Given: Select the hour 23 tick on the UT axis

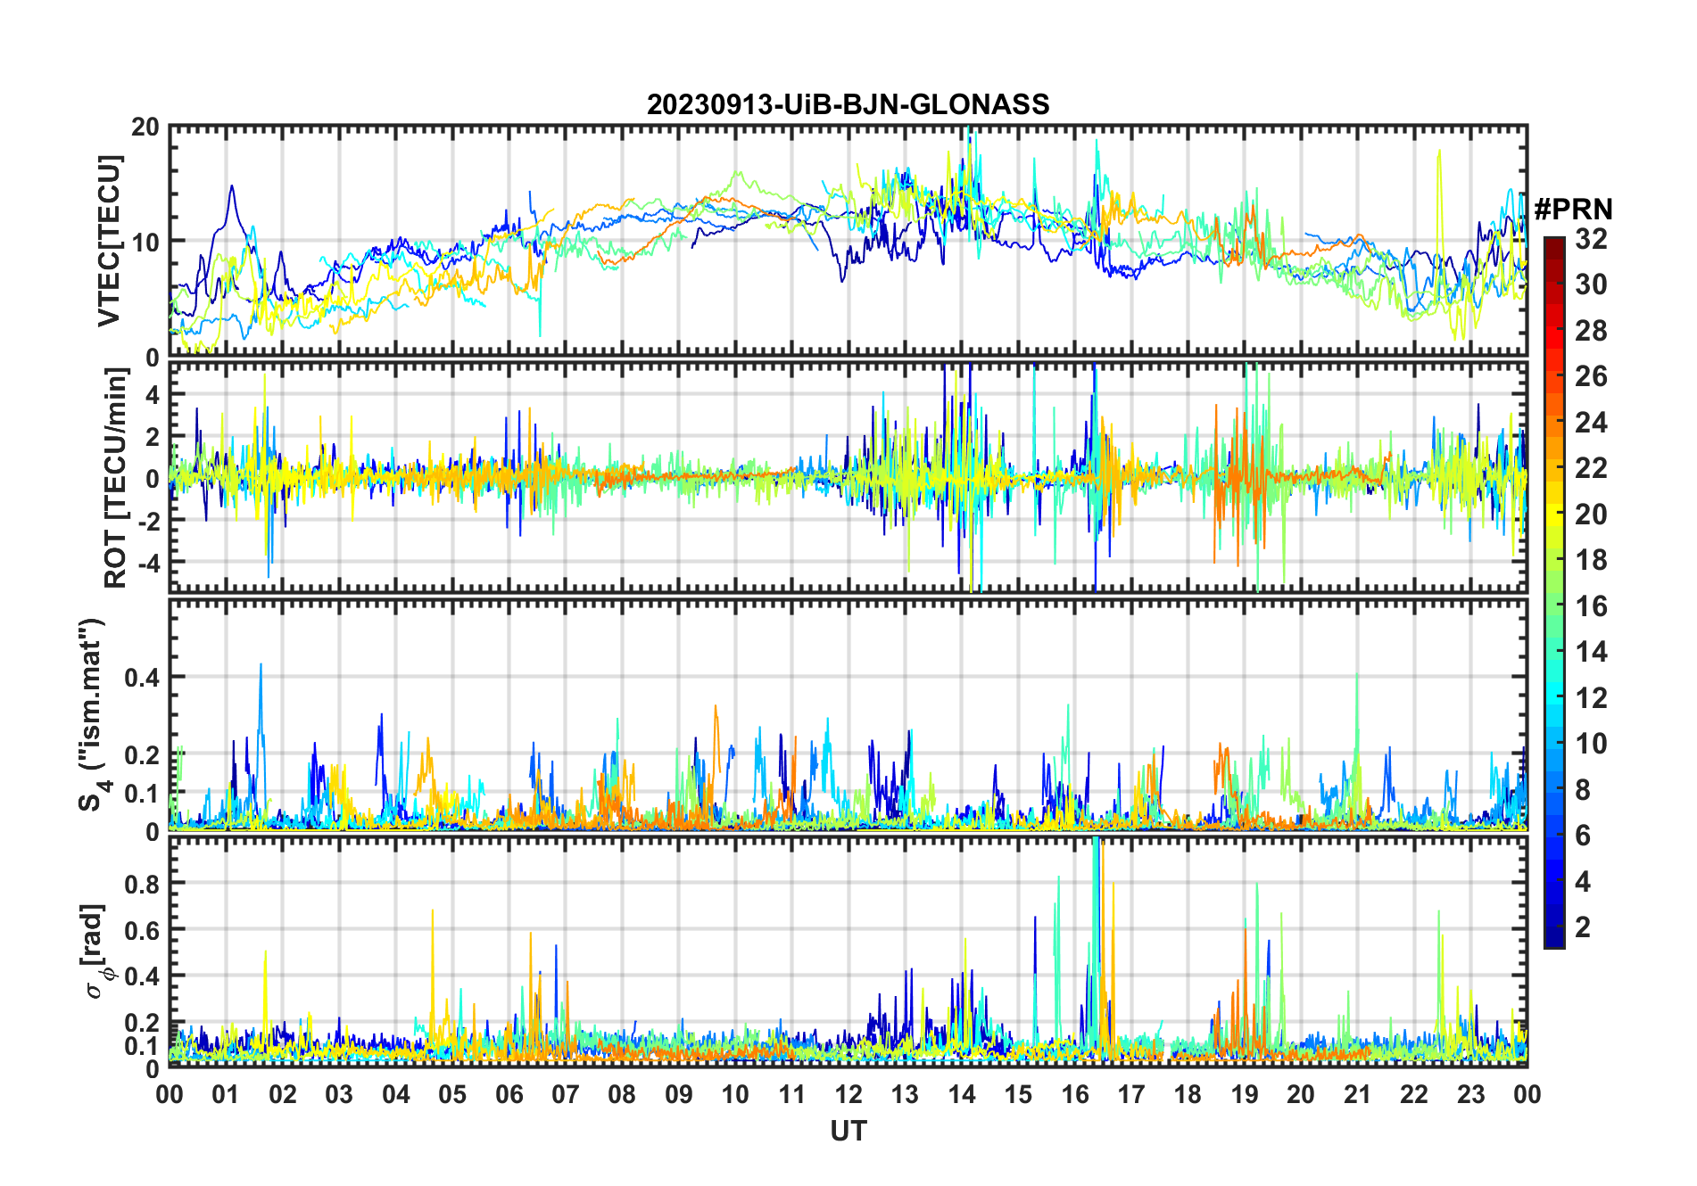Looking at the screenshot, I should tap(1470, 1094).
